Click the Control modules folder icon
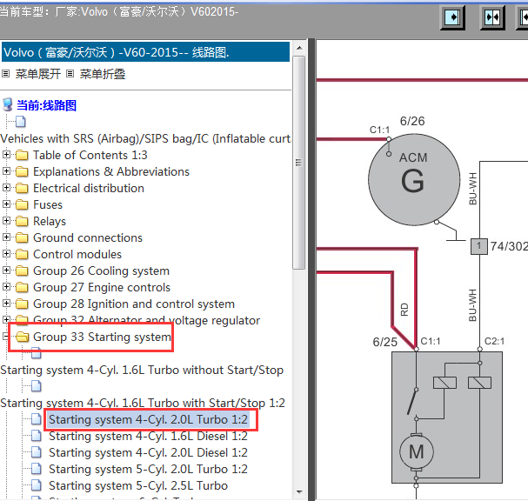Viewport: 528px width, 501px height. tap(22, 254)
